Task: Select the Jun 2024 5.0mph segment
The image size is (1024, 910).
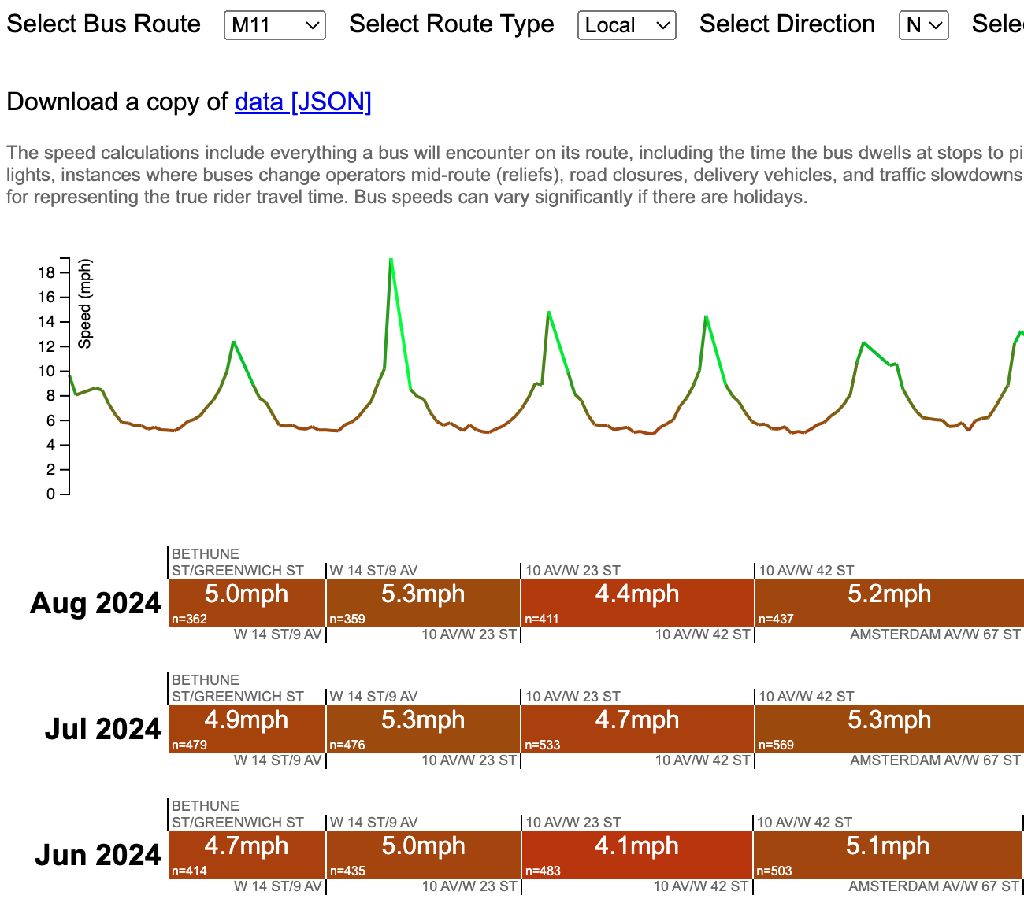Action: [x=423, y=855]
